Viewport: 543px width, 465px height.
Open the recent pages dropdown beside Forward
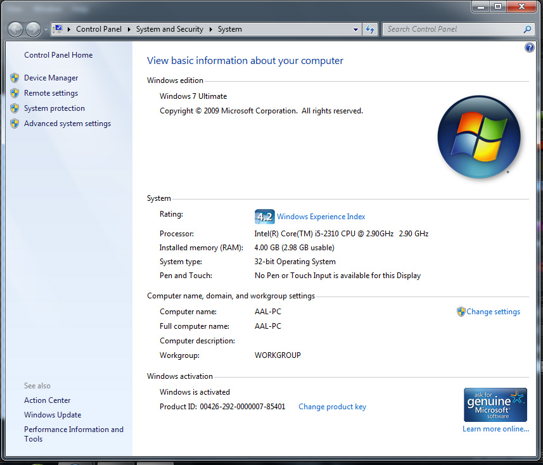[x=46, y=30]
